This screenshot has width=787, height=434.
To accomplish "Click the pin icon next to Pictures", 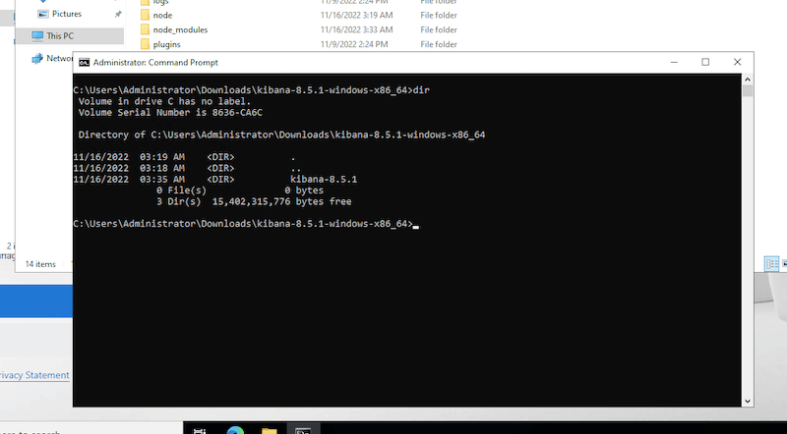I will tap(118, 14).
